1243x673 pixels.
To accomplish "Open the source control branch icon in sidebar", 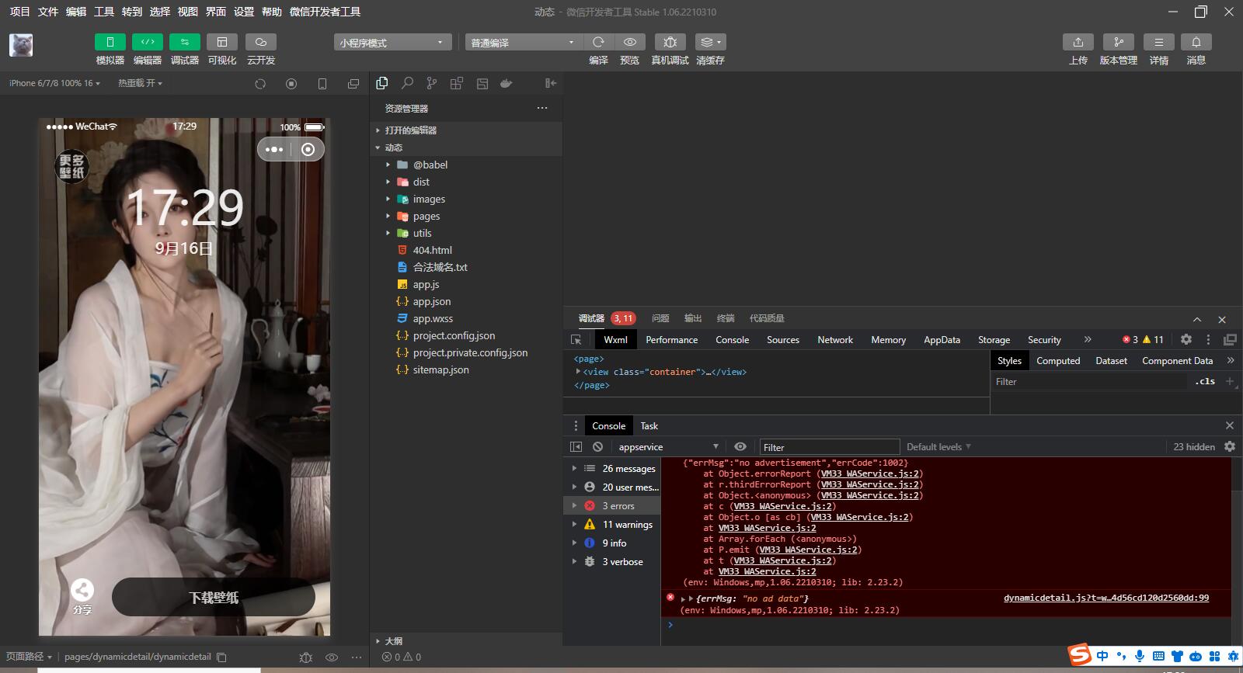I will click(x=432, y=83).
